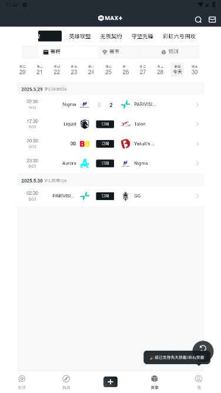Select date 25 in calendar strip
221x393 pixels.
point(108,69)
